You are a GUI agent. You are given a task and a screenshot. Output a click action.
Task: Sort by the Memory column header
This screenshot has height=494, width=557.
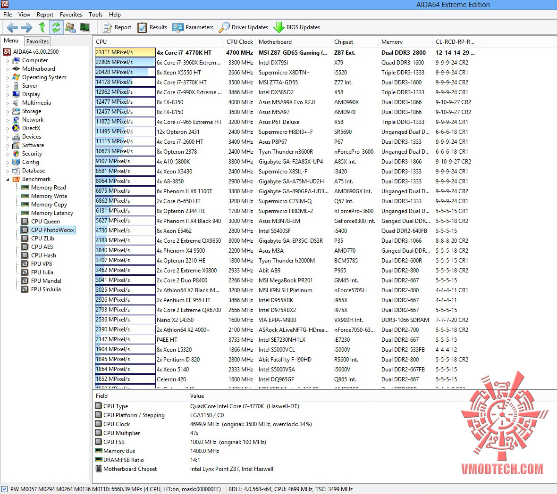pyautogui.click(x=405, y=42)
